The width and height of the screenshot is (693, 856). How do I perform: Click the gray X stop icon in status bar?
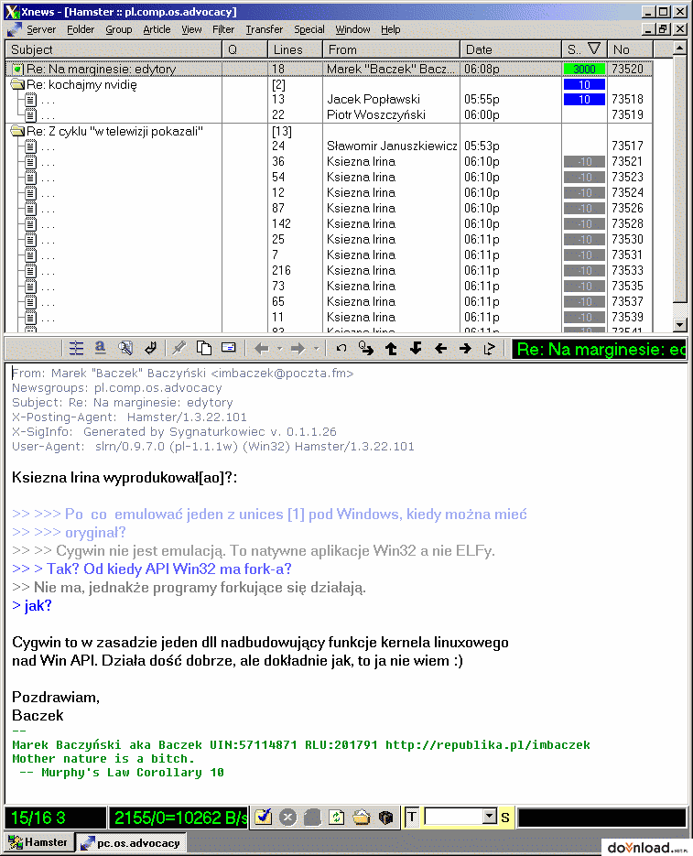287,818
